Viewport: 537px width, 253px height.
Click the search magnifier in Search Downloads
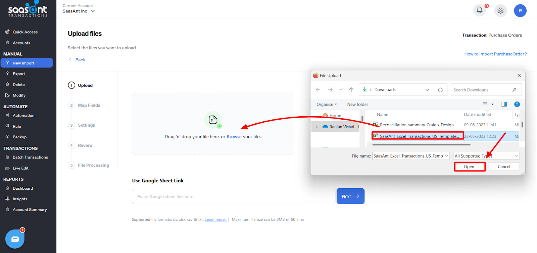click(514, 90)
